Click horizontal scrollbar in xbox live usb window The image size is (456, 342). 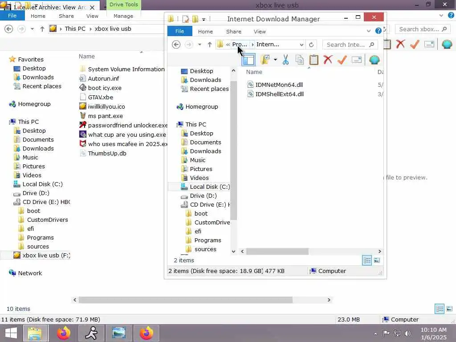186,300
